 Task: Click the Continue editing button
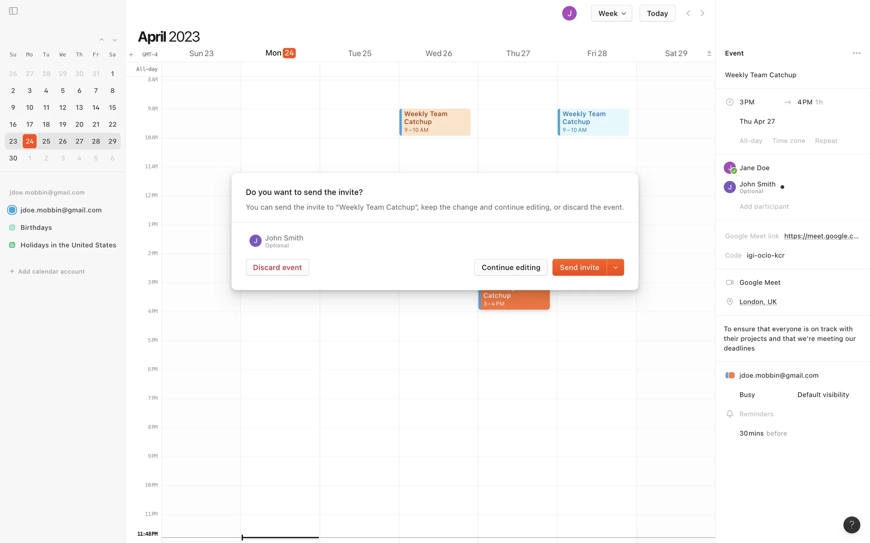[x=511, y=267]
